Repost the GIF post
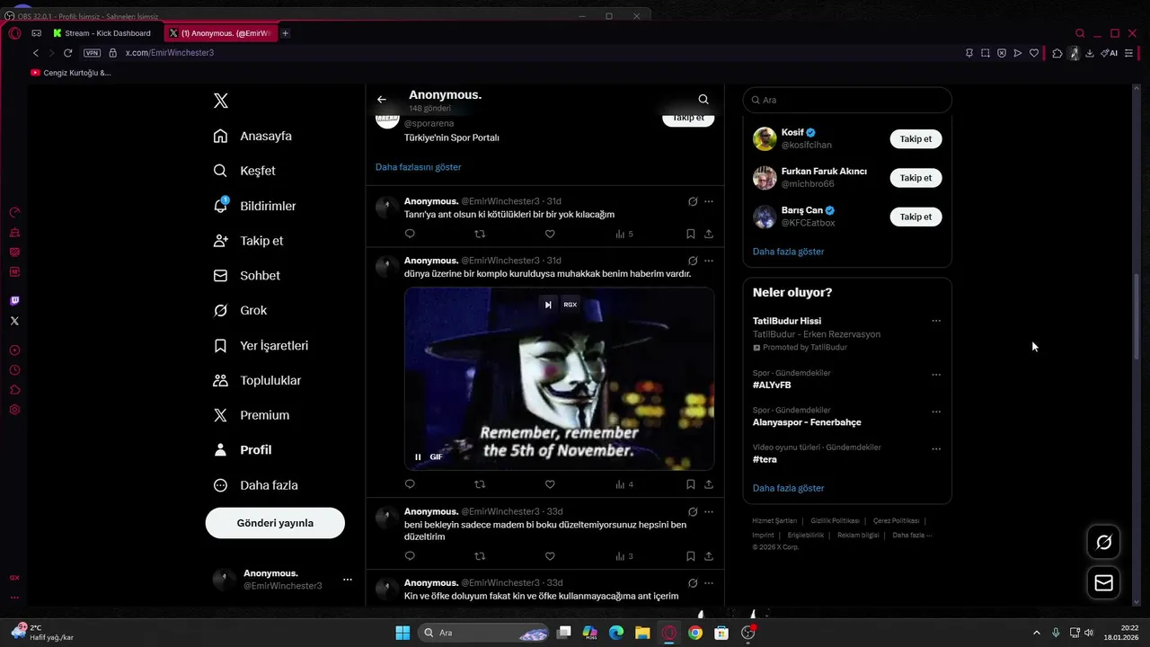This screenshot has width=1150, height=647. [x=480, y=484]
